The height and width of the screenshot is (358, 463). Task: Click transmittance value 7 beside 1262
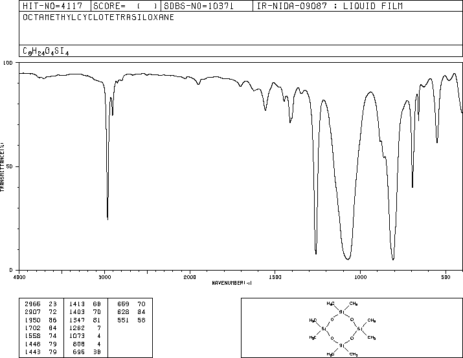click(x=99, y=328)
